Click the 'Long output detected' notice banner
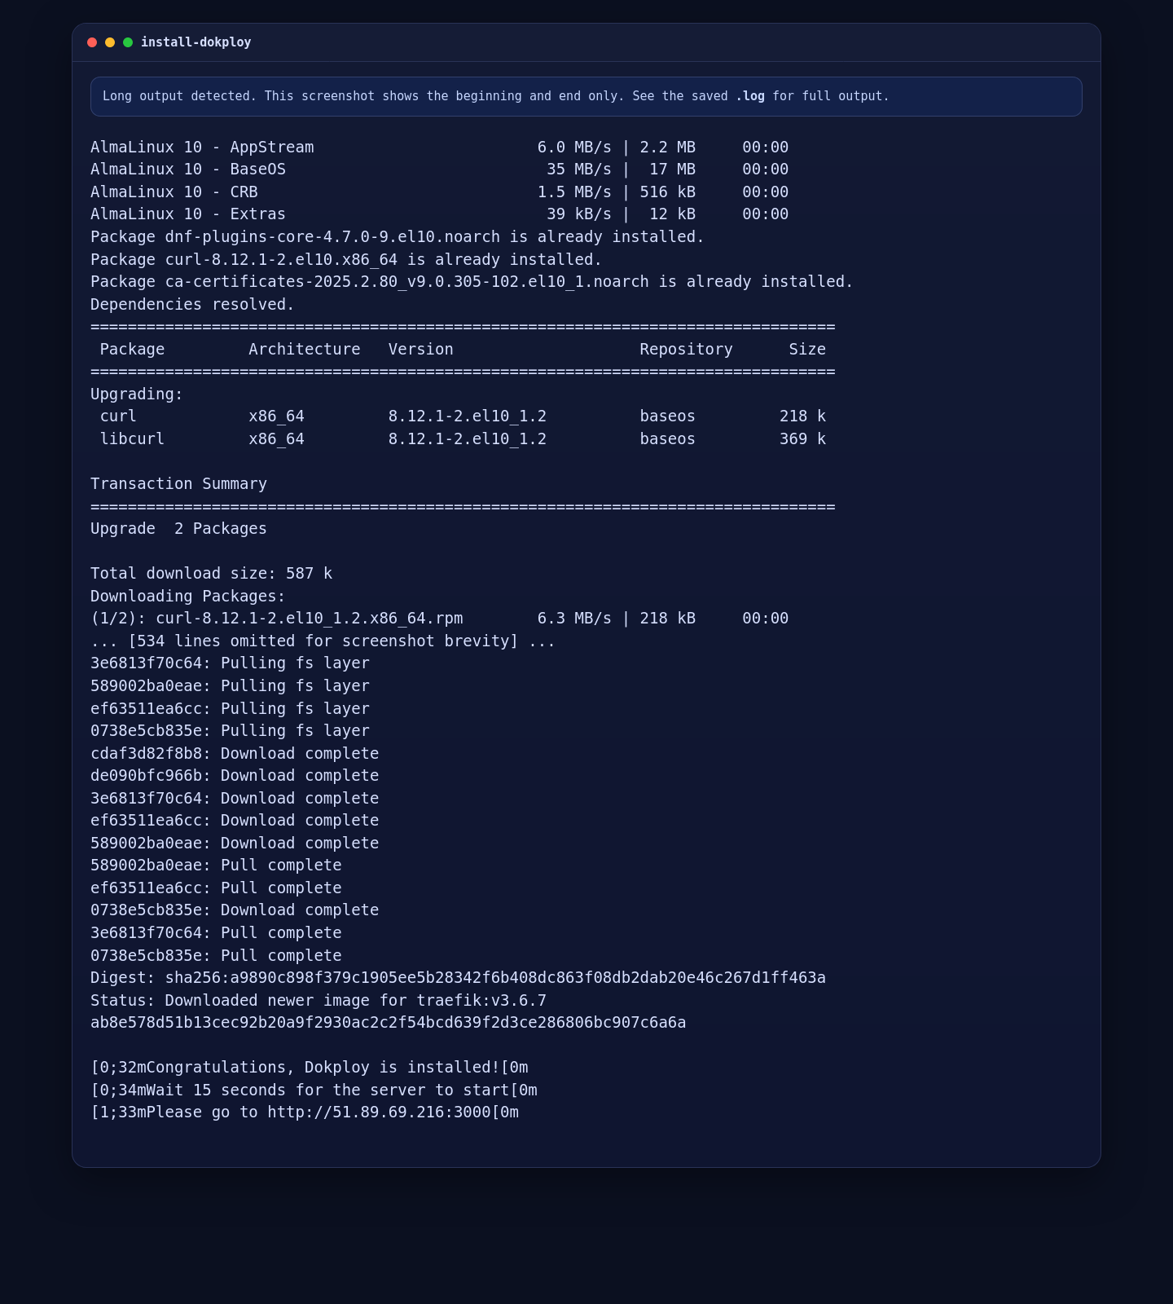Screen dimensions: 1173x1304 coord(586,96)
